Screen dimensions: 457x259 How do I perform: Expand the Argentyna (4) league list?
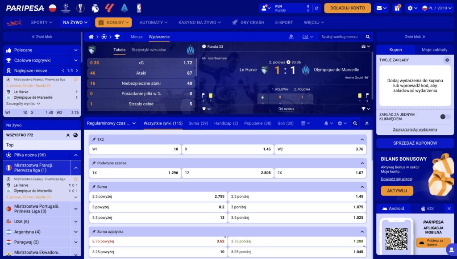point(76,232)
